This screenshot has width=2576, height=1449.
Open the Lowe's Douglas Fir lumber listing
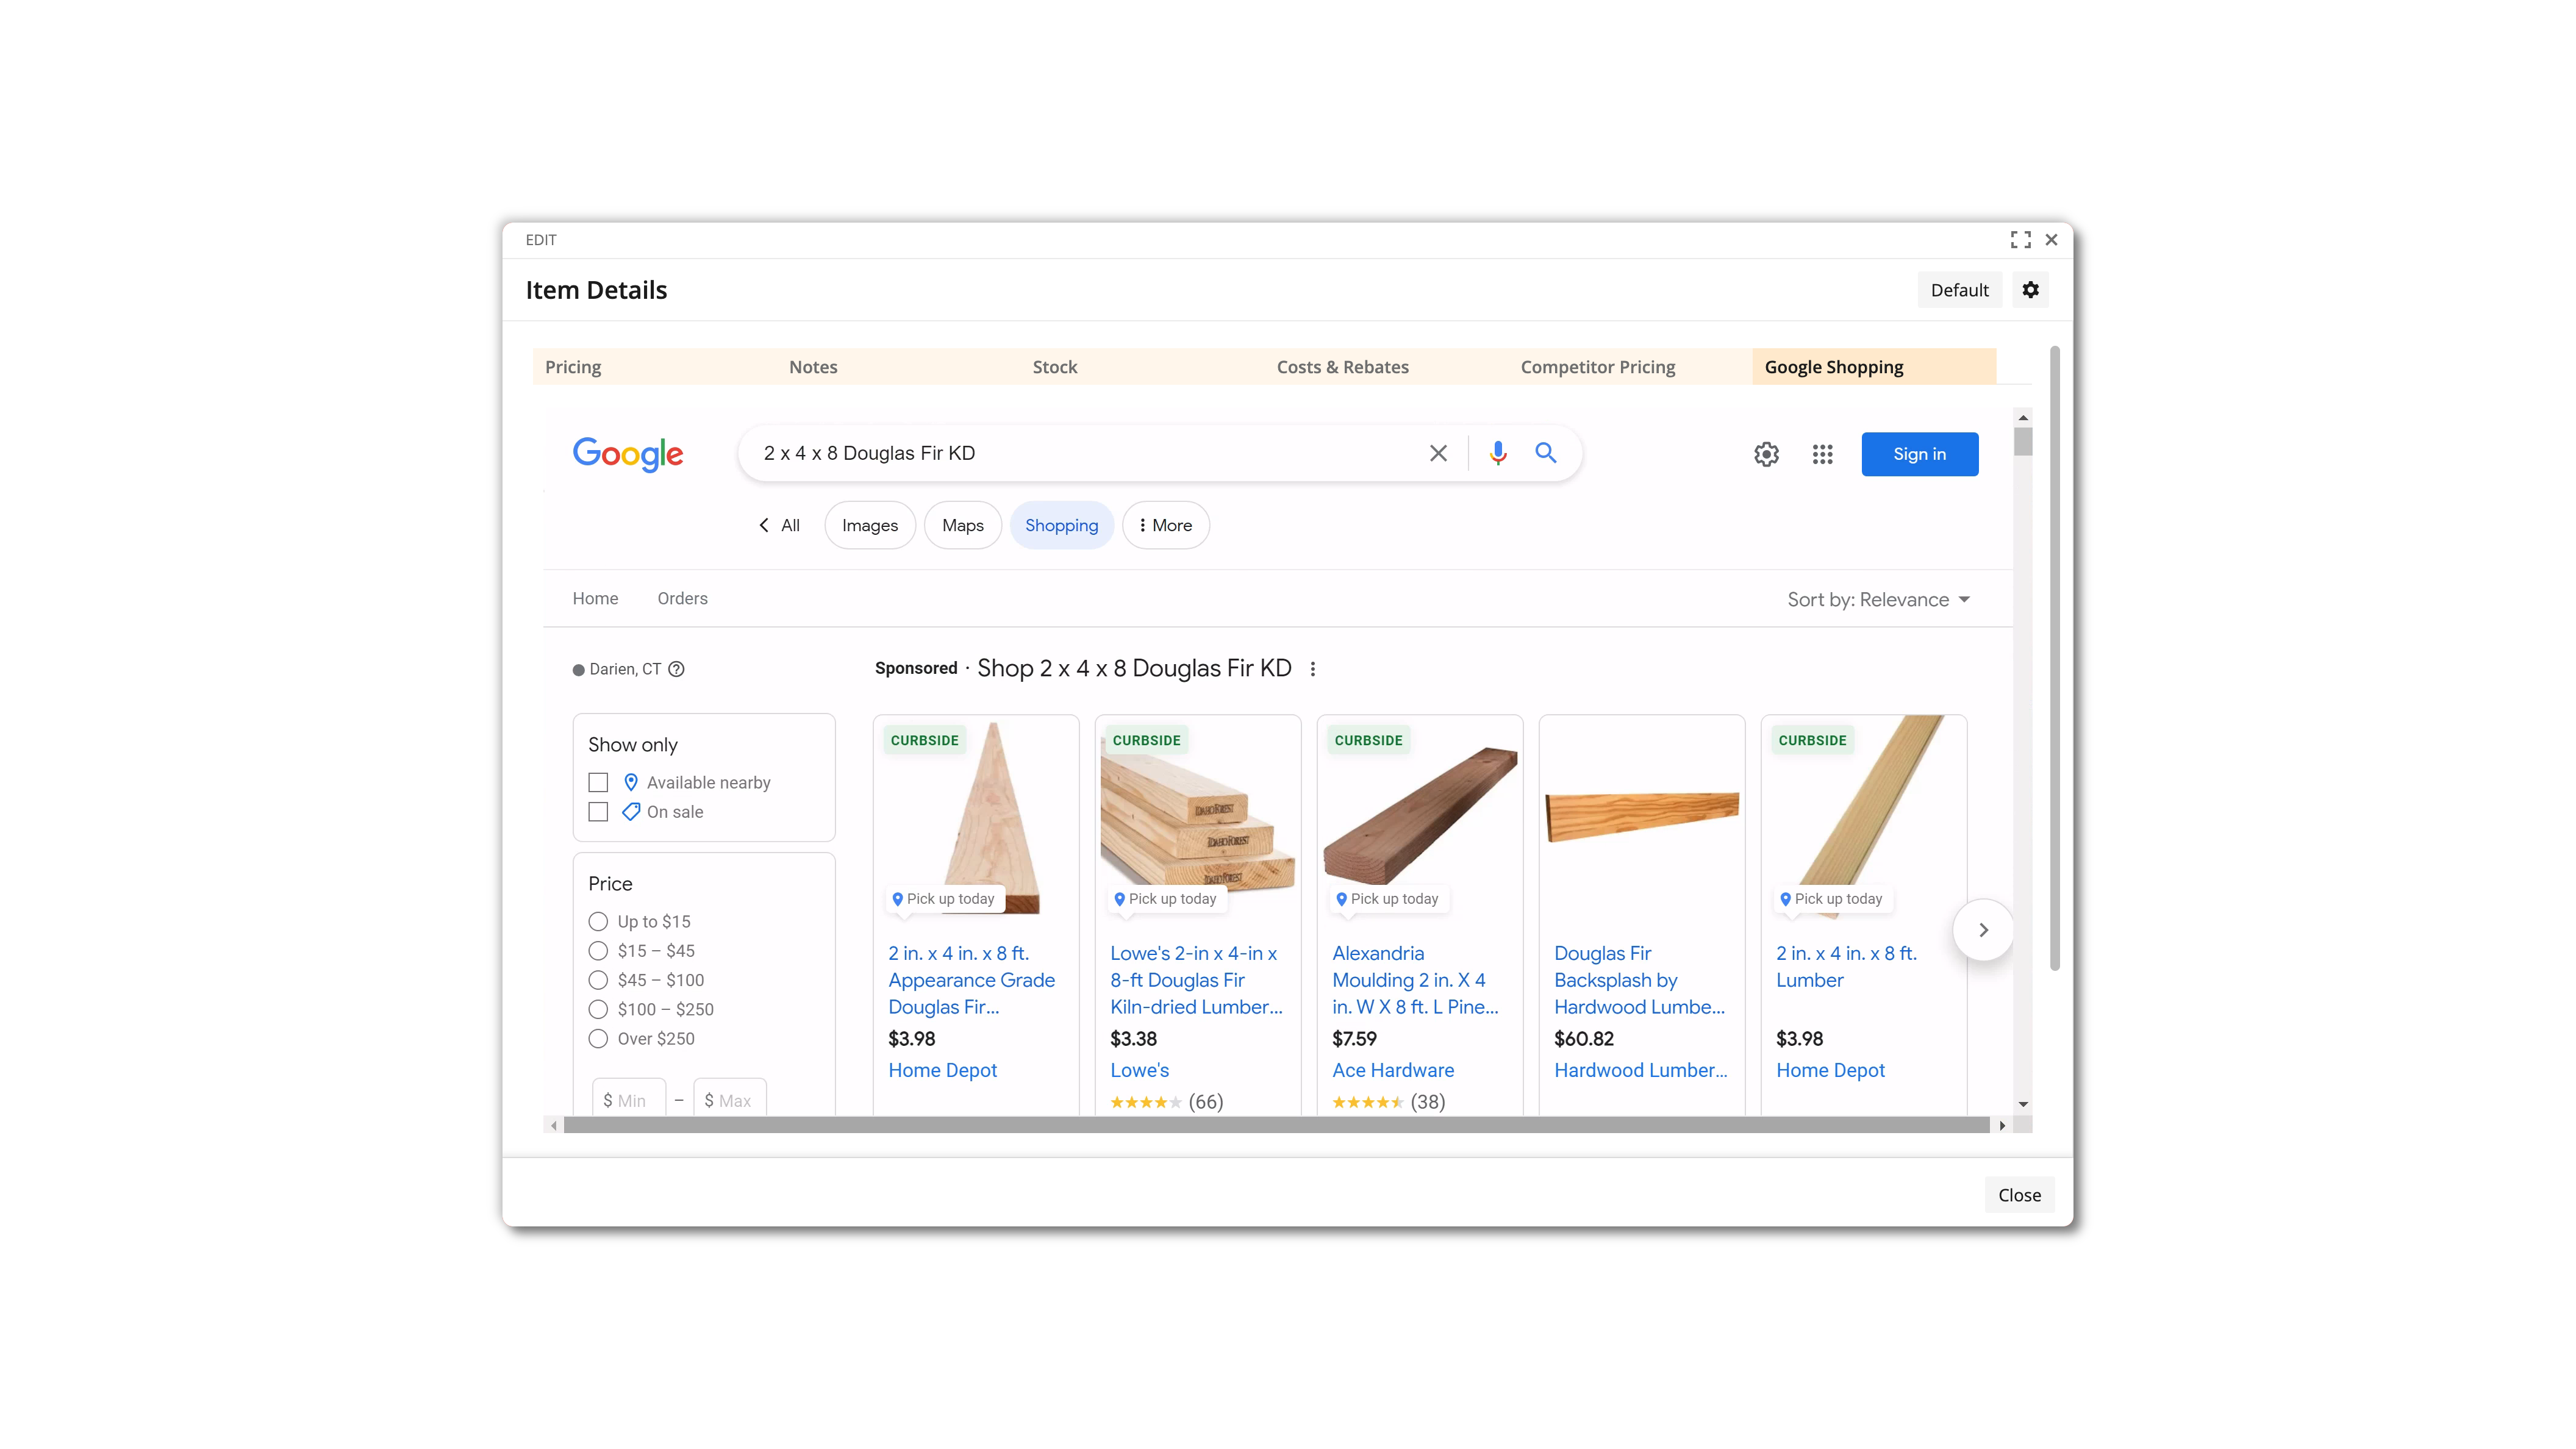point(1196,980)
